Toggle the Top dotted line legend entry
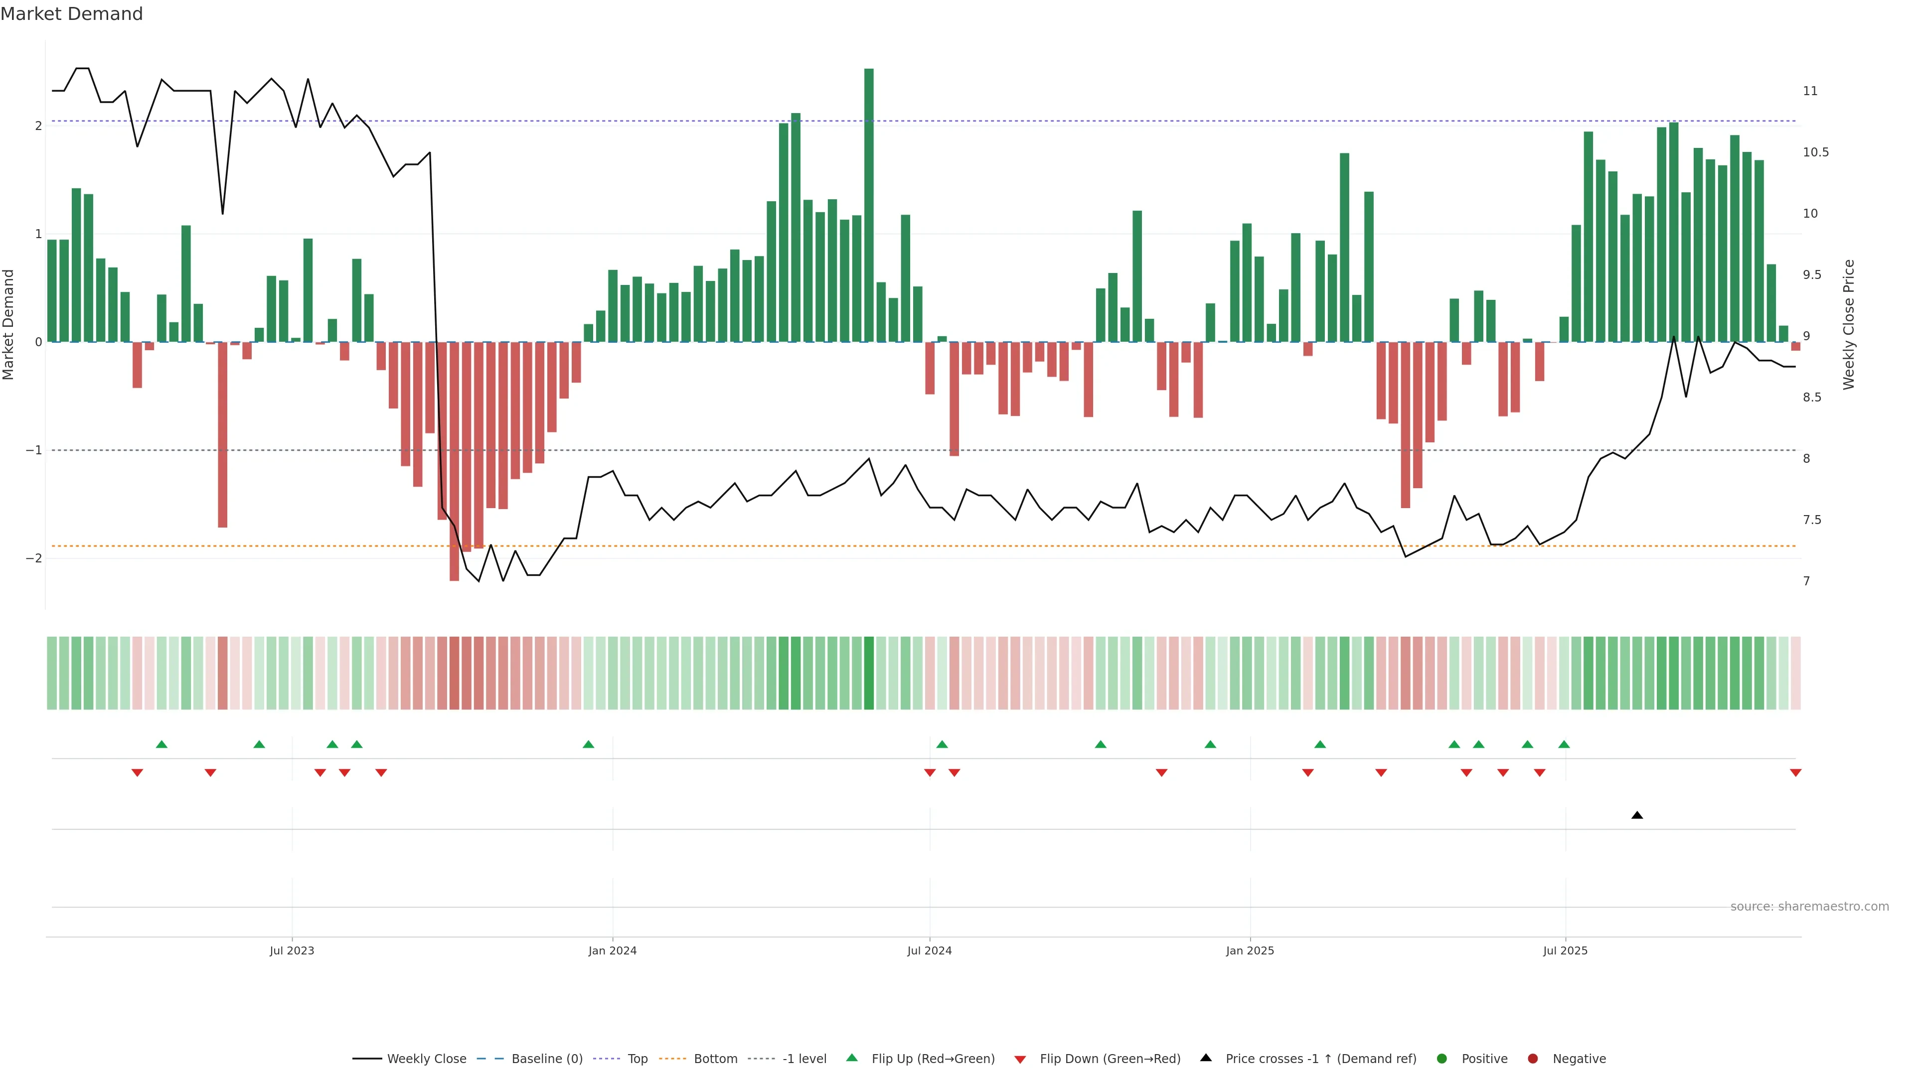1914x1076 pixels. (x=637, y=1059)
